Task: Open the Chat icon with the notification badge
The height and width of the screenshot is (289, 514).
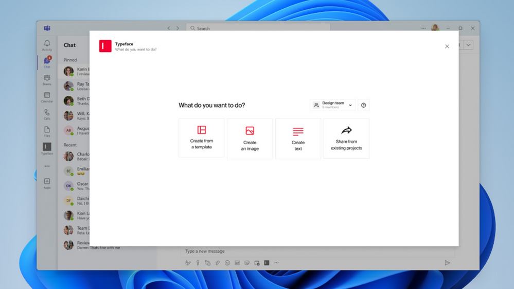Action: (x=47, y=62)
